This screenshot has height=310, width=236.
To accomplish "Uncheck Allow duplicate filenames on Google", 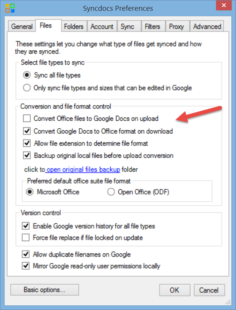I will click(x=76, y=254).
